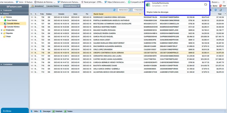Click the 08/02/2023 start date field
This screenshot has width=227, height=113.
pyautogui.click(x=123, y=10)
